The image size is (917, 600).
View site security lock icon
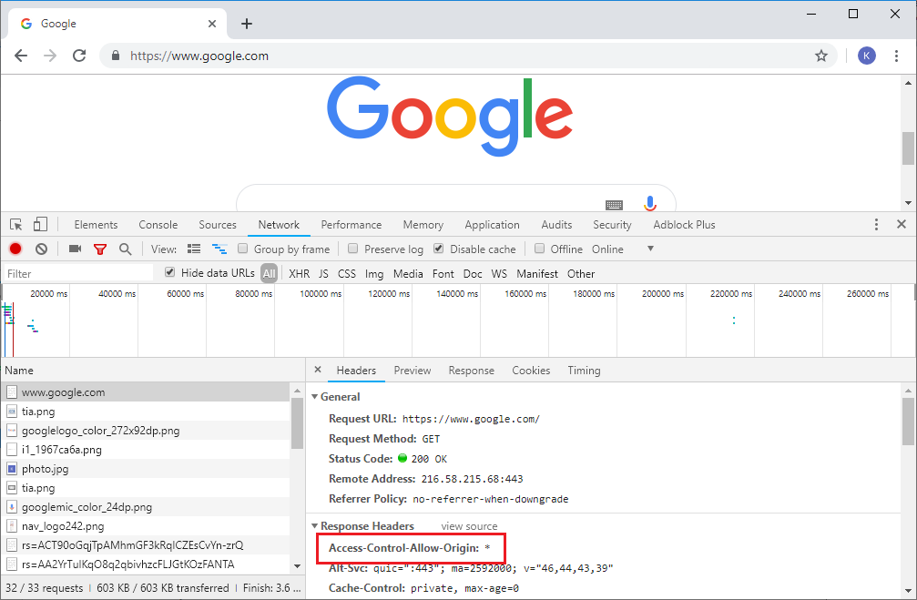pos(116,56)
